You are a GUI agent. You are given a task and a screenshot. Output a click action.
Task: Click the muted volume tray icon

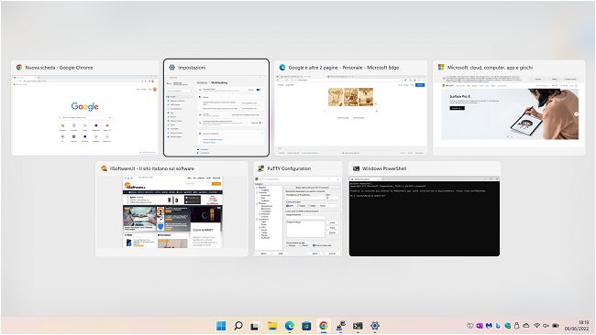pos(546,326)
